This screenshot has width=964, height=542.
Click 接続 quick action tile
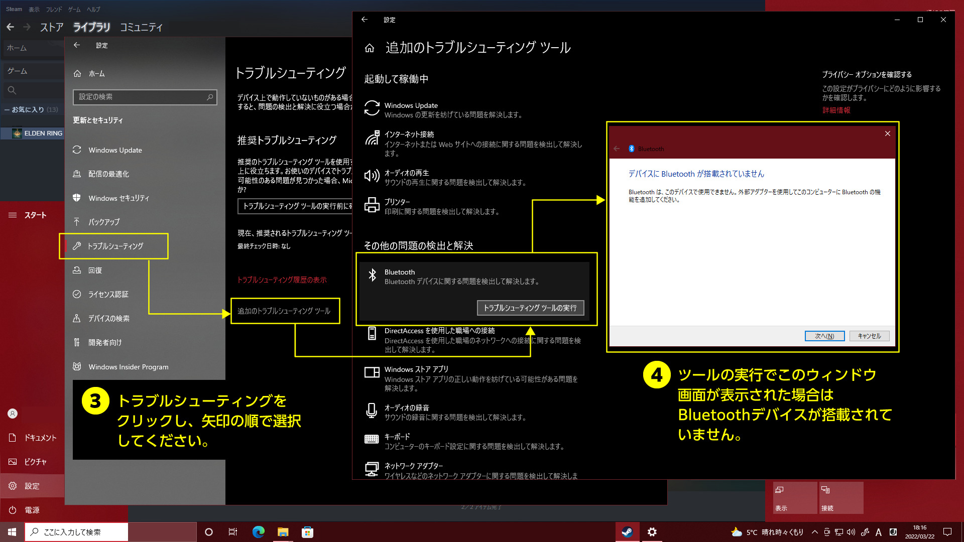tap(841, 497)
